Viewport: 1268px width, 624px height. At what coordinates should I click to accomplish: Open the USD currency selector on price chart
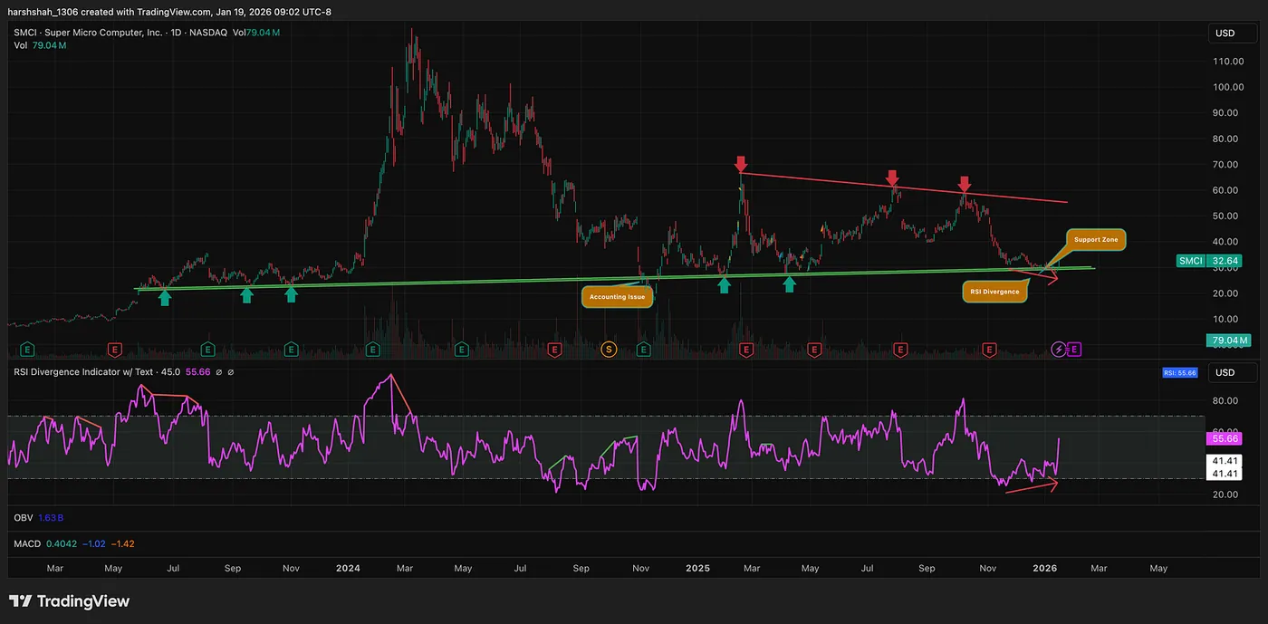click(x=1232, y=34)
